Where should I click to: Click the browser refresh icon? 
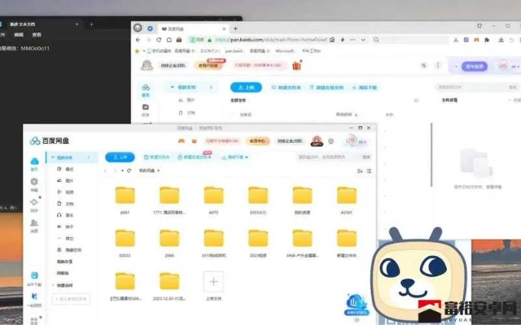pos(159,40)
